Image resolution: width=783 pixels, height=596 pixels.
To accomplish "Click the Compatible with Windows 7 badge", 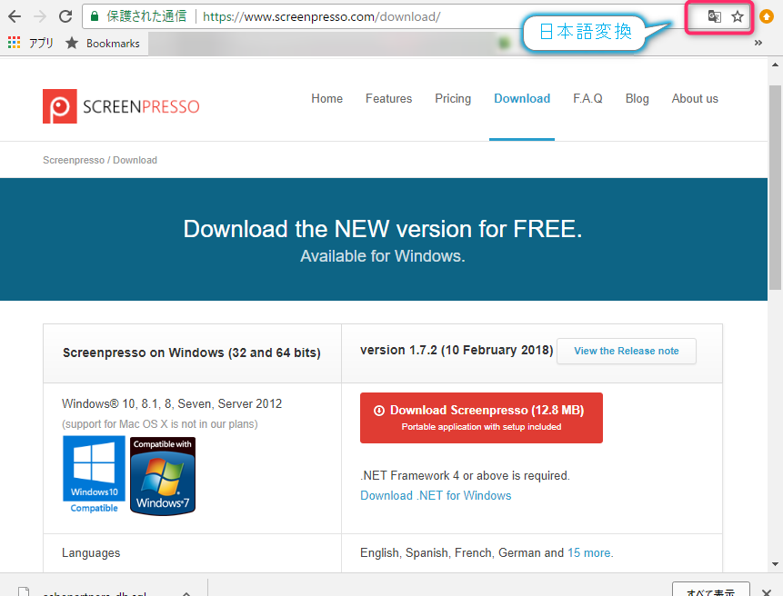I will tap(163, 476).
